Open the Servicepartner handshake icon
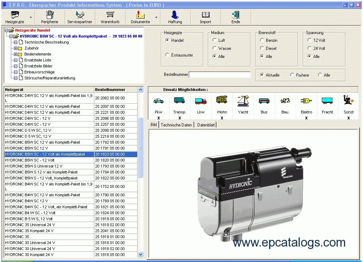Screen dimensions: 363x262 pyautogui.click(x=80, y=15)
